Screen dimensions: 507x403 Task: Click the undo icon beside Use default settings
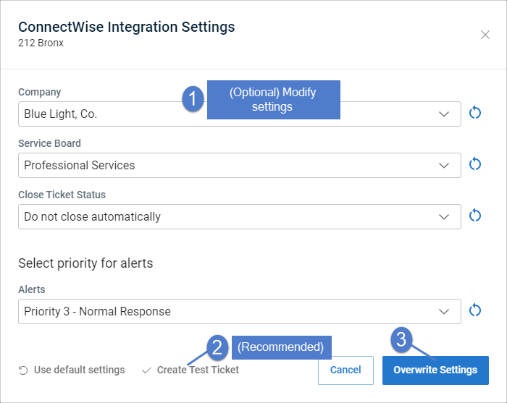(x=23, y=370)
